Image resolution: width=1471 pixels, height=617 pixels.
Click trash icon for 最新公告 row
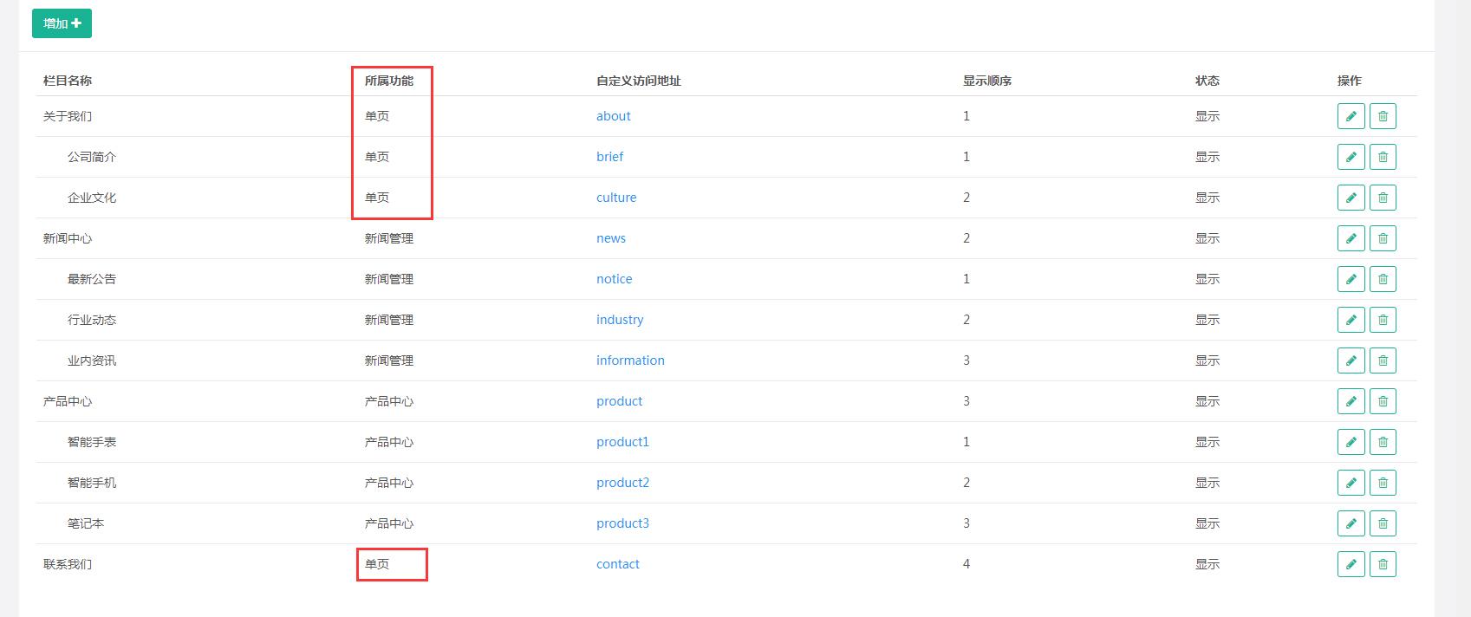pos(1383,279)
